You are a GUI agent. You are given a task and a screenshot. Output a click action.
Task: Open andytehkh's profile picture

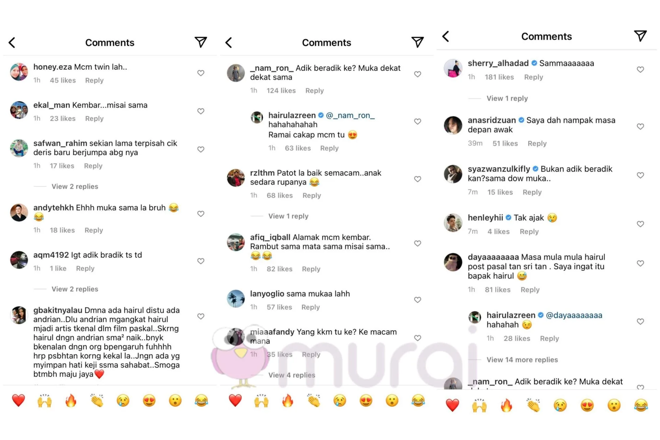pos(19,212)
